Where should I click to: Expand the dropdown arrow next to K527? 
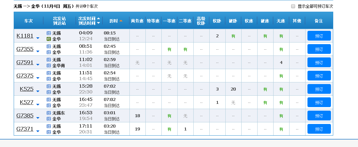(38, 104)
